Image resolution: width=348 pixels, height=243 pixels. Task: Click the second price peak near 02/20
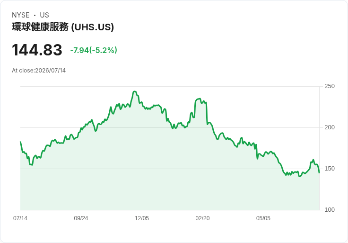point(200,99)
